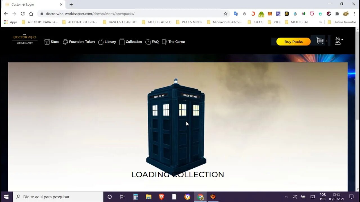
Task: Open Calculator from the taskbar
Action: (136, 197)
